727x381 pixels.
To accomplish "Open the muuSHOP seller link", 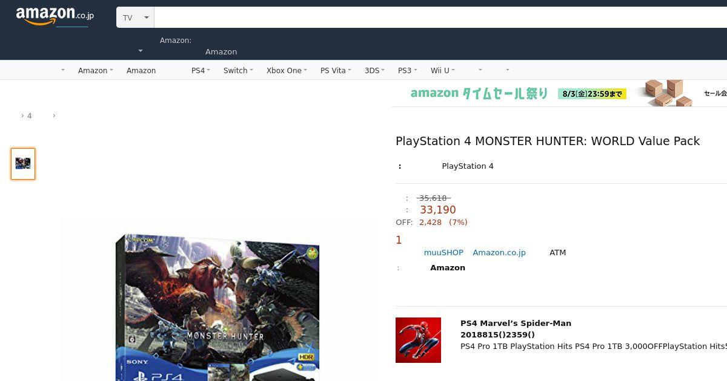I will (443, 252).
